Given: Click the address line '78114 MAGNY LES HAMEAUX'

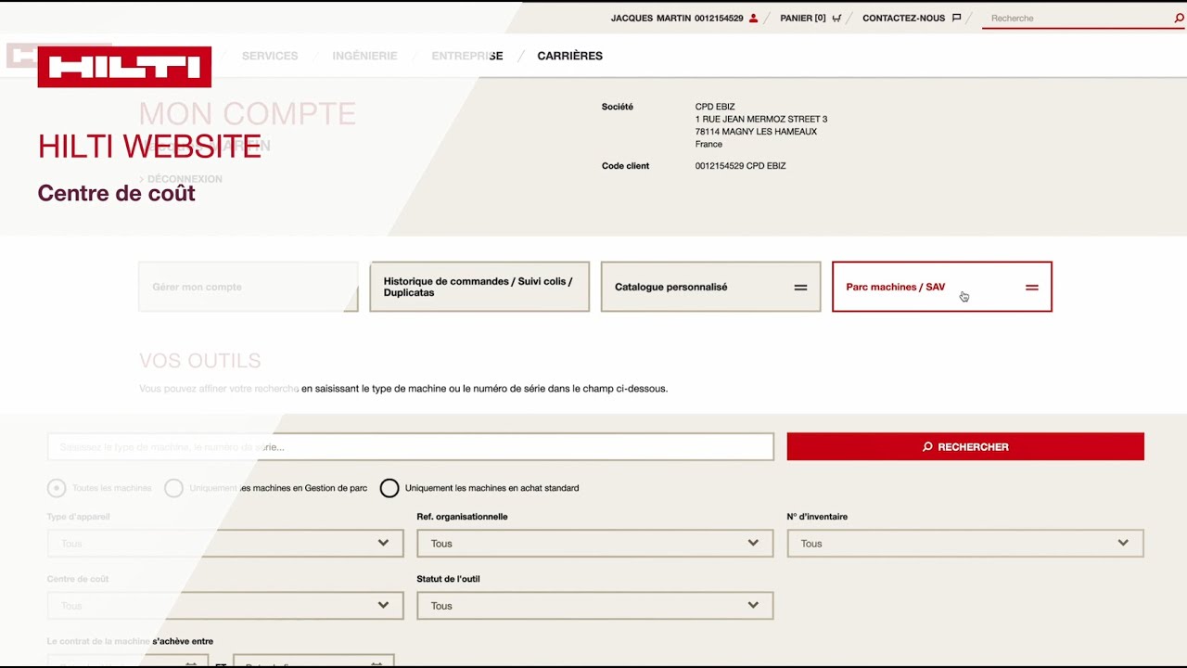Looking at the screenshot, I should (756, 132).
